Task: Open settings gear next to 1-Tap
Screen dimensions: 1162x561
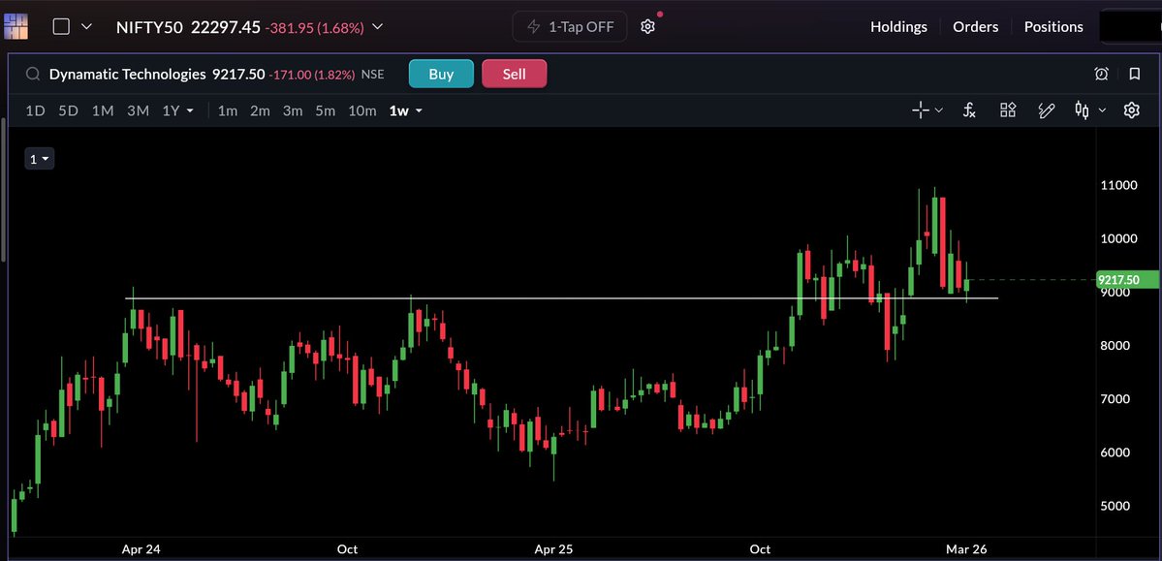Action: click(647, 27)
